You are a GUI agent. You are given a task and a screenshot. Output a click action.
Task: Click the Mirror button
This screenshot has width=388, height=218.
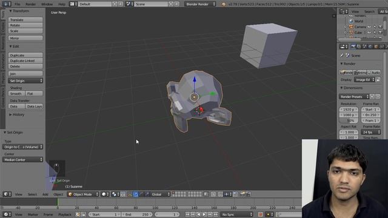(x=25, y=38)
